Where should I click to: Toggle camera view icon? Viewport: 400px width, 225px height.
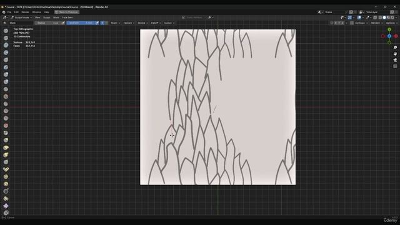pyautogui.click(x=395, y=60)
